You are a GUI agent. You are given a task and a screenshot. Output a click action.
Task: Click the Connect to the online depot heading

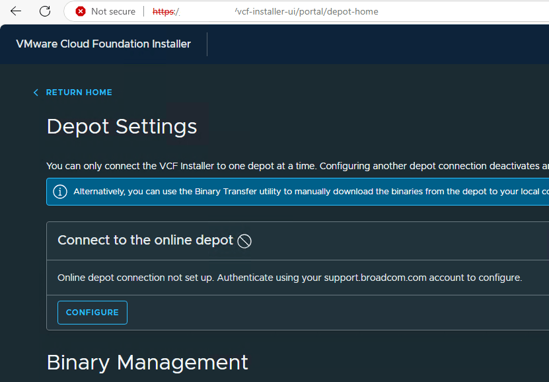click(x=145, y=240)
